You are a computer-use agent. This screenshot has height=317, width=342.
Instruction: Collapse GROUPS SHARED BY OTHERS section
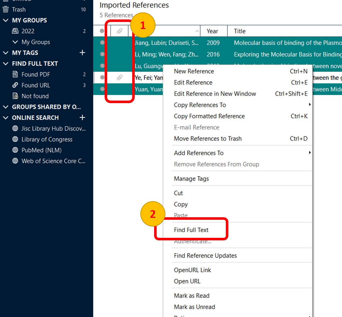(5, 107)
